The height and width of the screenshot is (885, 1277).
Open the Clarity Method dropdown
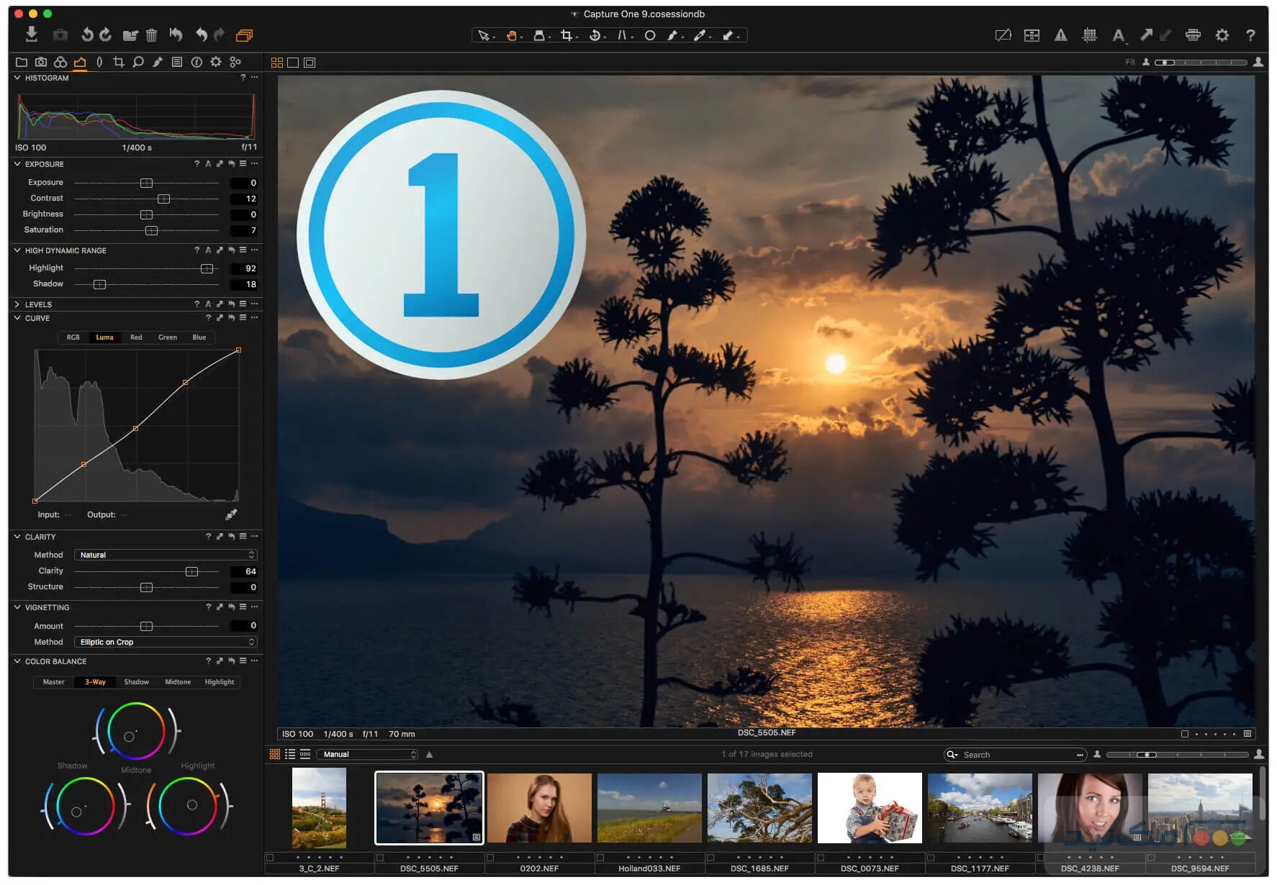pos(166,555)
